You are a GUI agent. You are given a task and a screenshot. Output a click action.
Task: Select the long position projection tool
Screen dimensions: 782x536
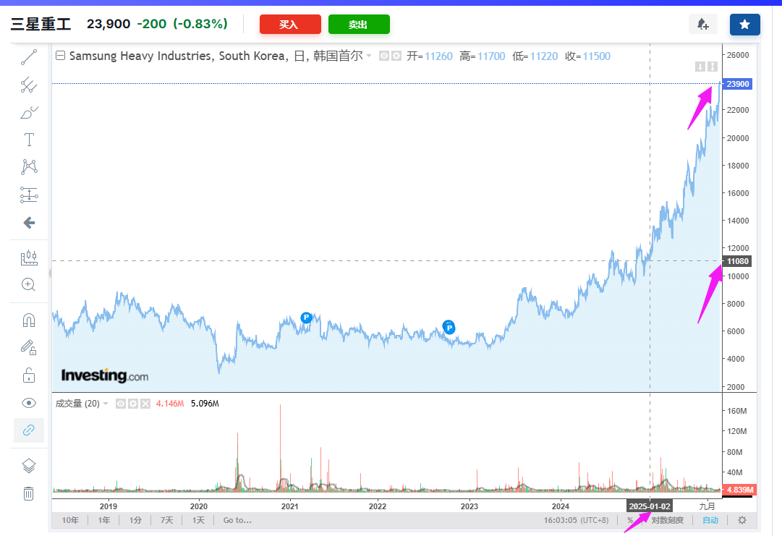[x=29, y=195]
